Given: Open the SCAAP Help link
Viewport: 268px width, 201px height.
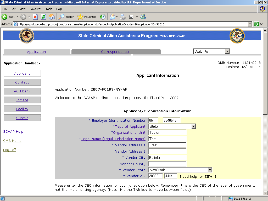Looking at the screenshot, I should [x=13, y=132].
